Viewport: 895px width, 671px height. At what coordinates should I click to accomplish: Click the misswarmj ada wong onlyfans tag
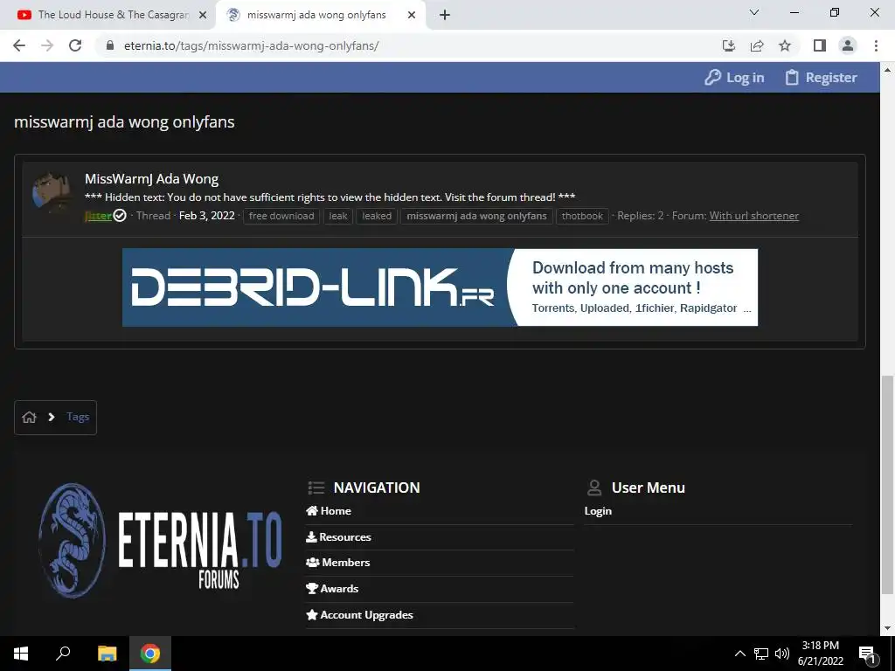[x=476, y=216]
